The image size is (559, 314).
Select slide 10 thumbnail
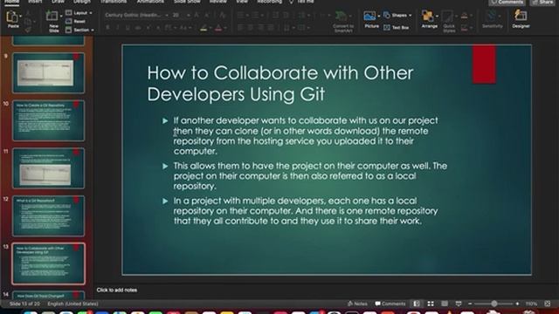[x=49, y=120]
